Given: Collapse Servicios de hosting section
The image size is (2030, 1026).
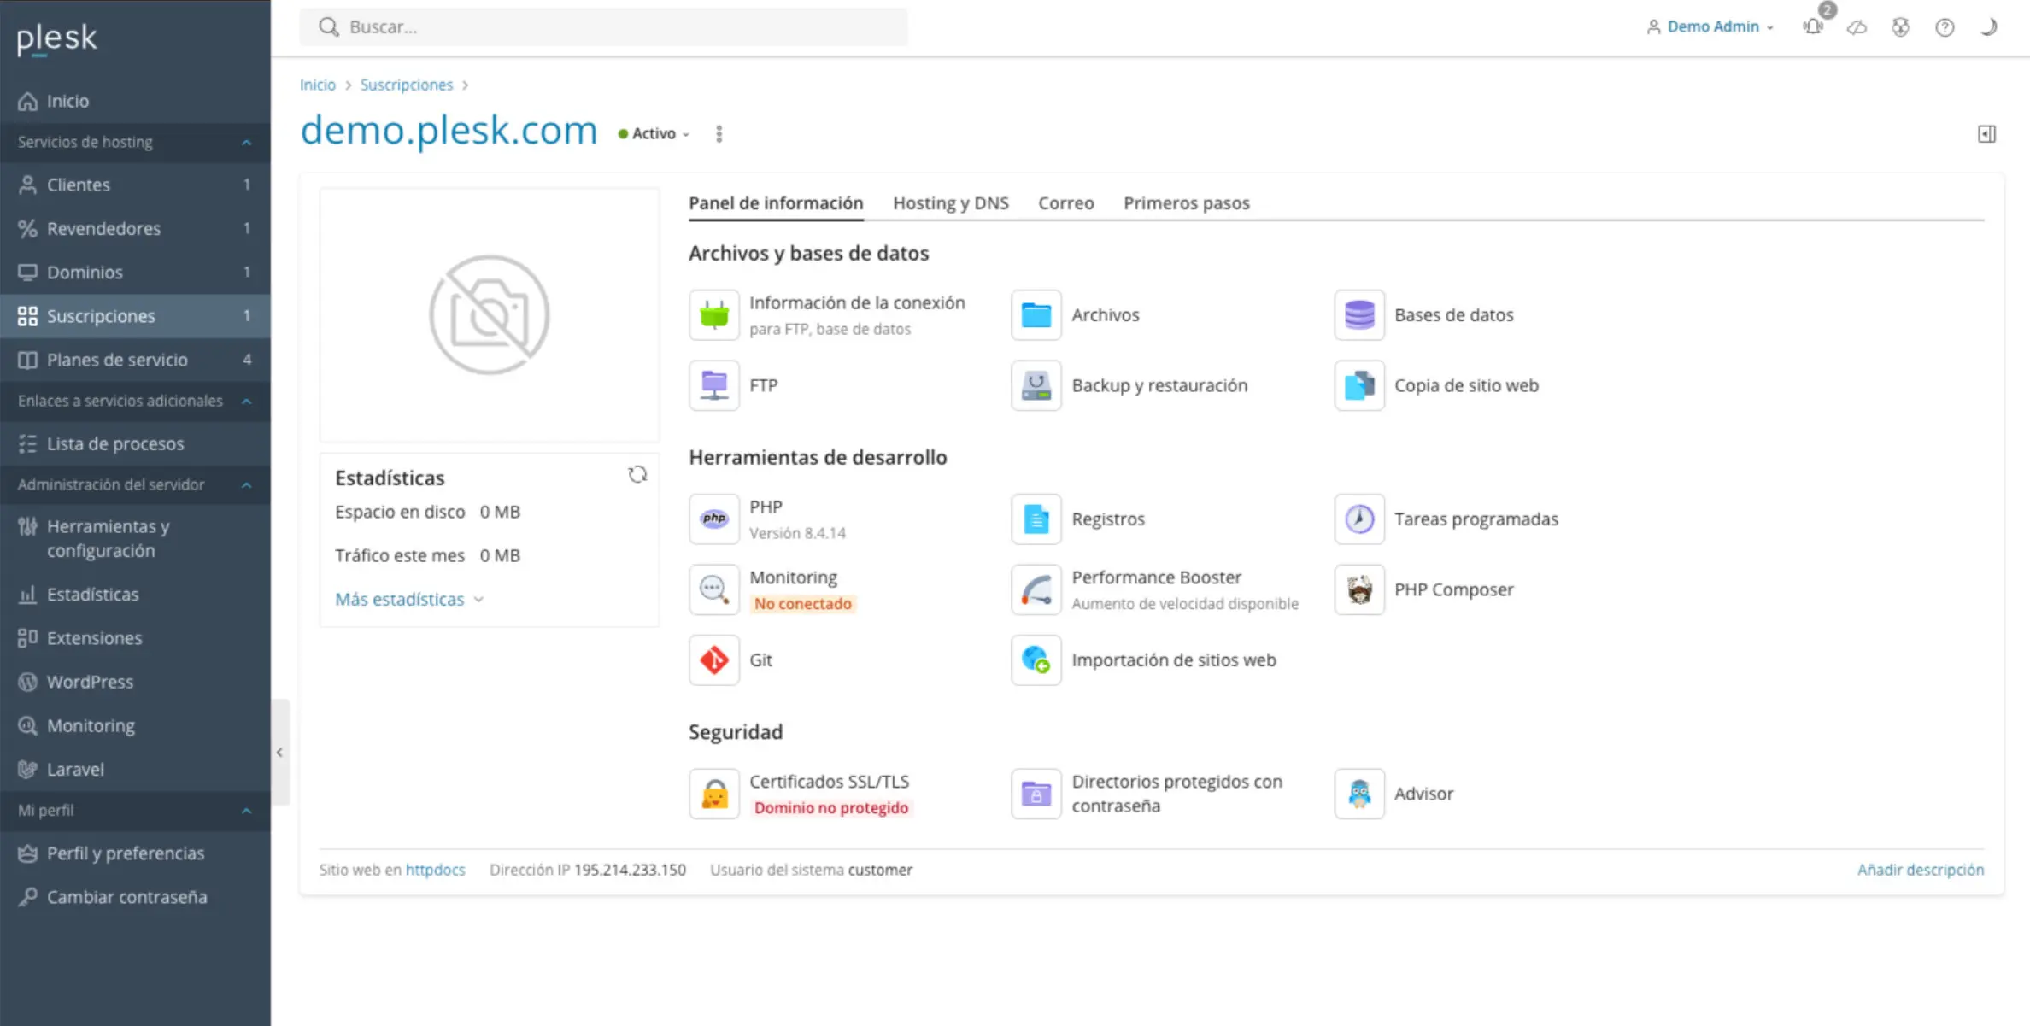Looking at the screenshot, I should [x=246, y=143].
